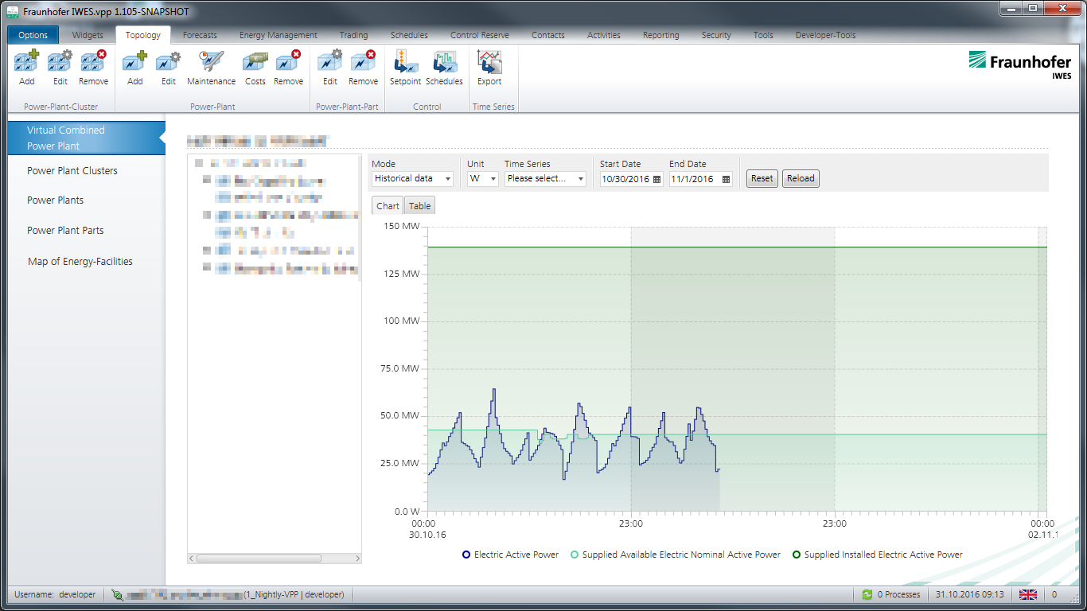Open the Time Series selection dropdown
The height and width of the screenshot is (611, 1087).
coord(545,179)
